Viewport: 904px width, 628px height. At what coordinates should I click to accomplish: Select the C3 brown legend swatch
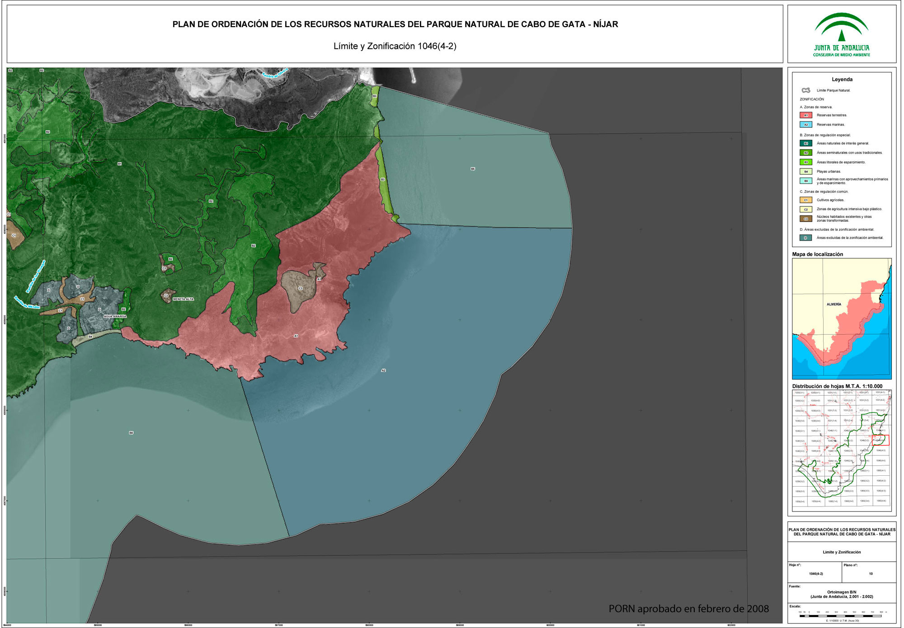tap(806, 219)
